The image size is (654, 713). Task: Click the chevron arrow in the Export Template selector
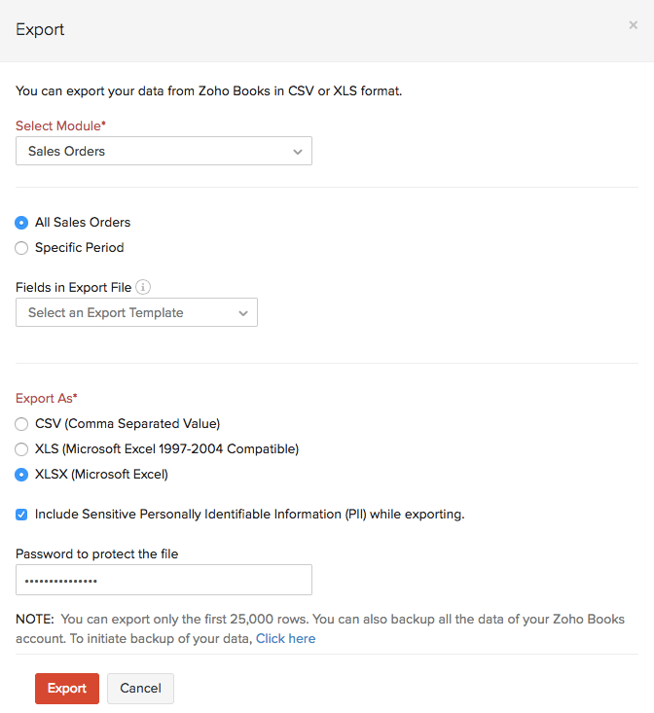(243, 313)
